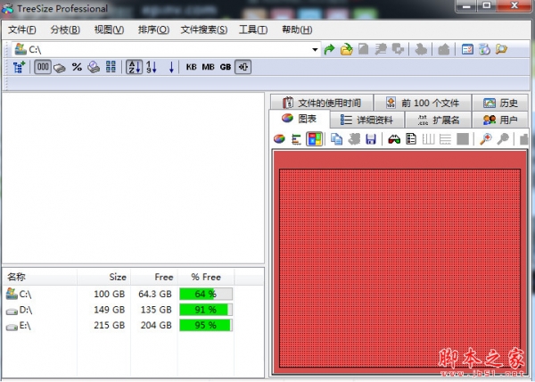Click the save chart floppy icon
Viewport: 535px width, 382px height.
click(371, 139)
